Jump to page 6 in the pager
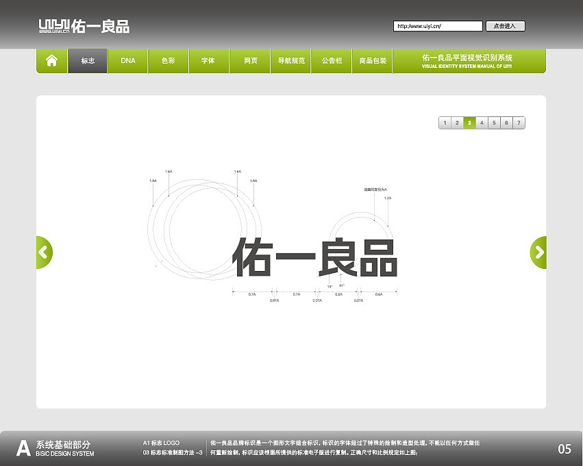 point(506,123)
